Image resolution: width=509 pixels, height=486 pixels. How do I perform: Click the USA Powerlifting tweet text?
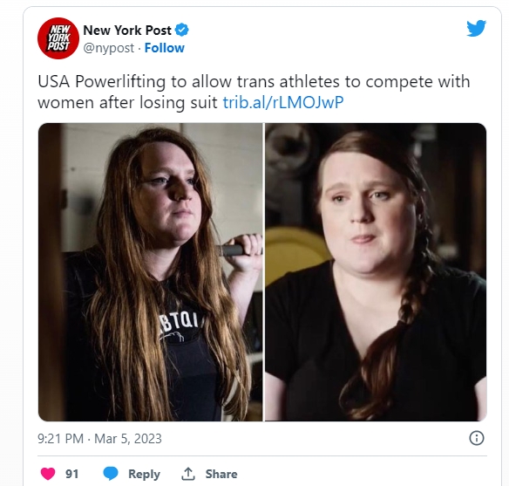[254, 92]
